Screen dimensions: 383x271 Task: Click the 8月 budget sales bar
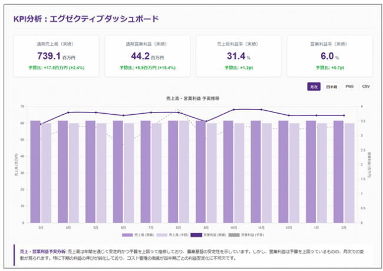point(184,171)
